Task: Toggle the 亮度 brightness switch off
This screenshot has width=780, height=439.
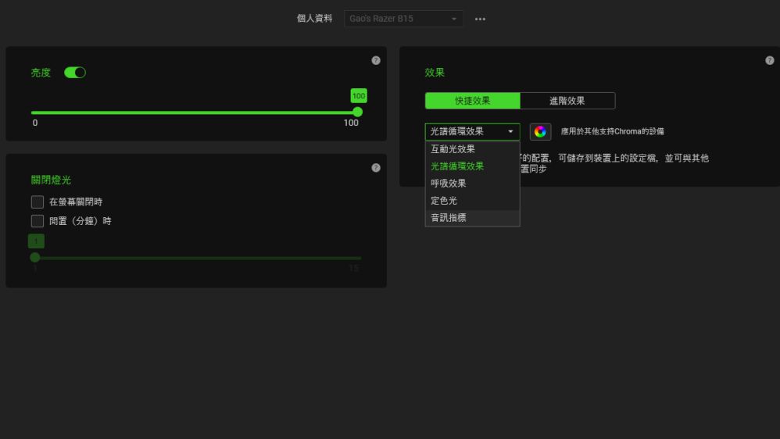Action: 75,73
